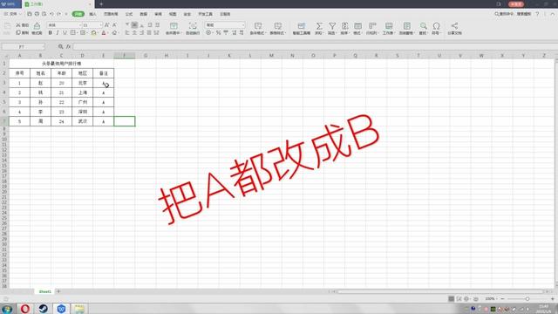Screen dimensions: 558x314
Task: Open the blue WPS taskbar icon
Action: click(x=61, y=309)
